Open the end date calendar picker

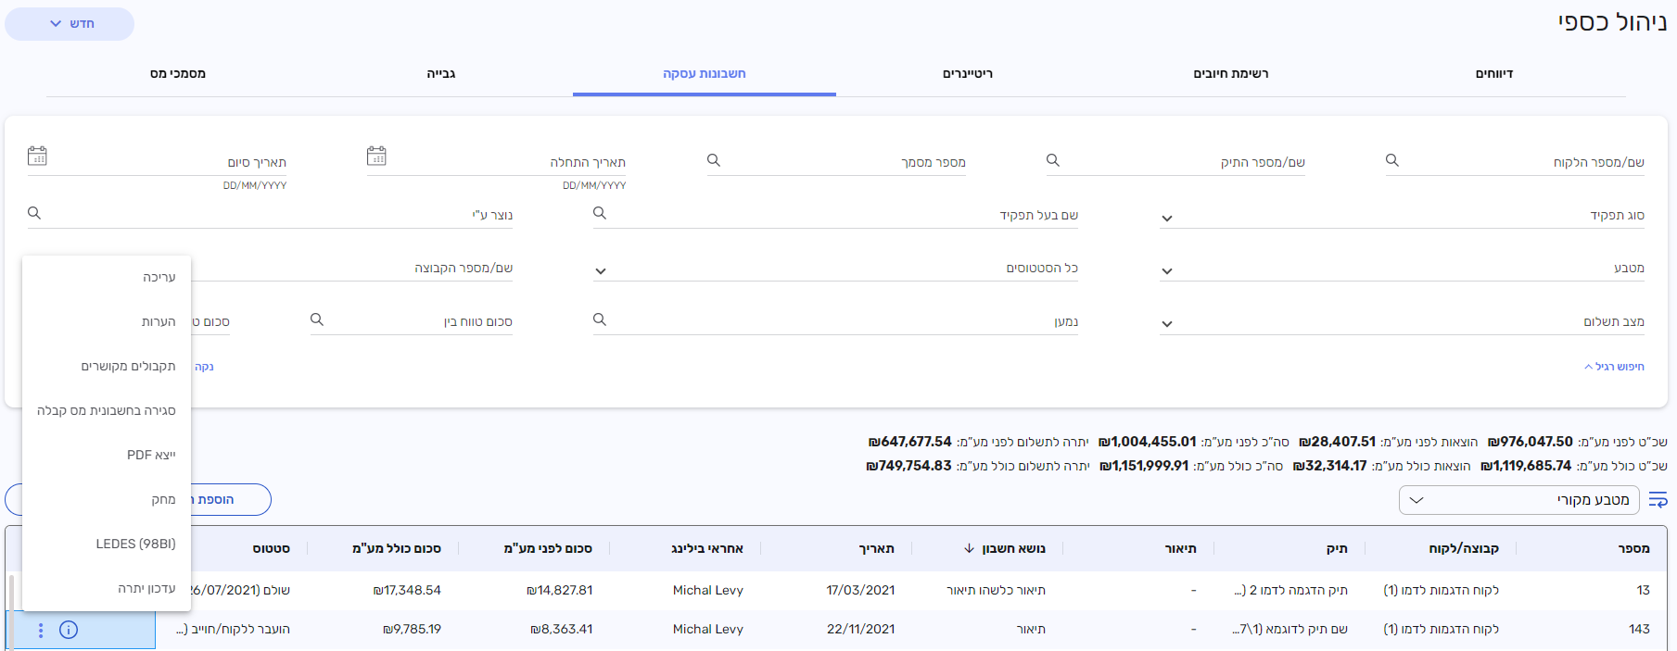37,156
